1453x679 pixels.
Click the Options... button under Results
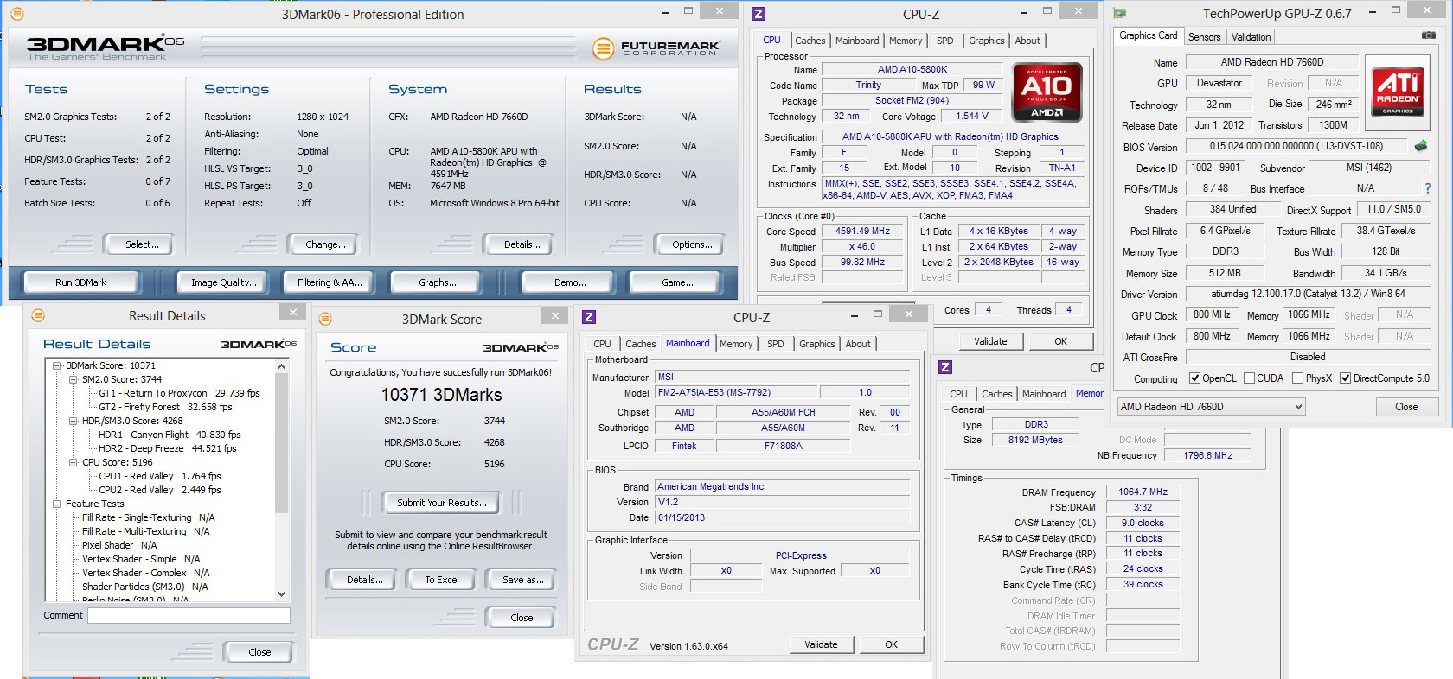pos(692,244)
